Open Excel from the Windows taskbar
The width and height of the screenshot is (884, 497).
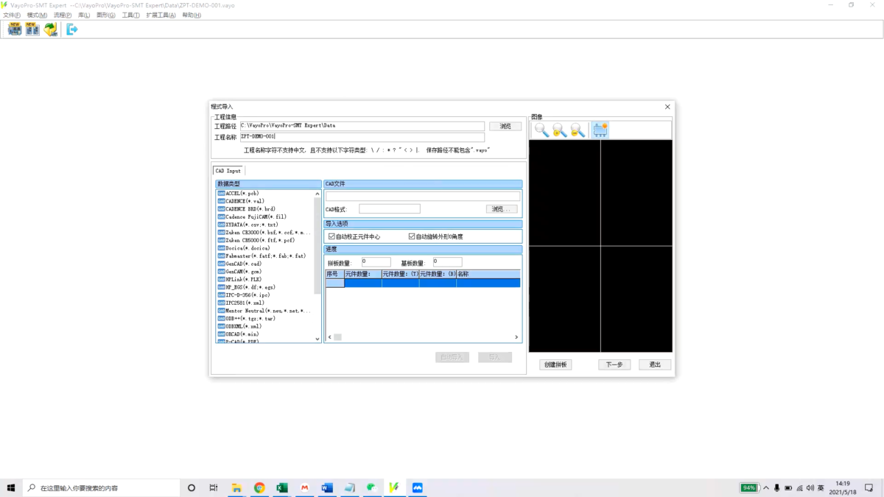pyautogui.click(x=281, y=487)
